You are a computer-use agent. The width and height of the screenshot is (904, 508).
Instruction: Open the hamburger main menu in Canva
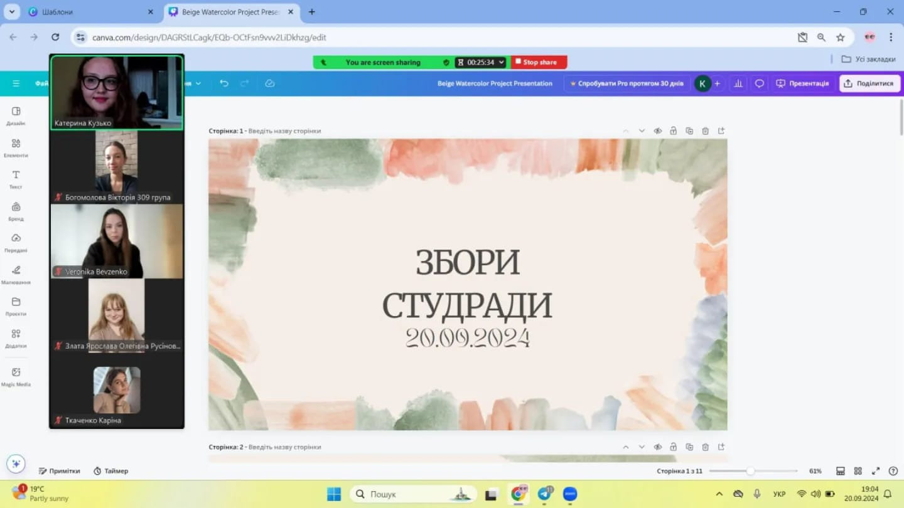[16, 83]
